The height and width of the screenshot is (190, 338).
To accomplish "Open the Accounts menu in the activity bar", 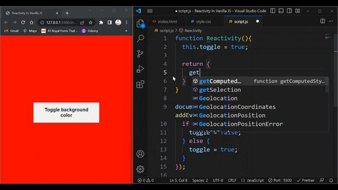I will [140, 154].
